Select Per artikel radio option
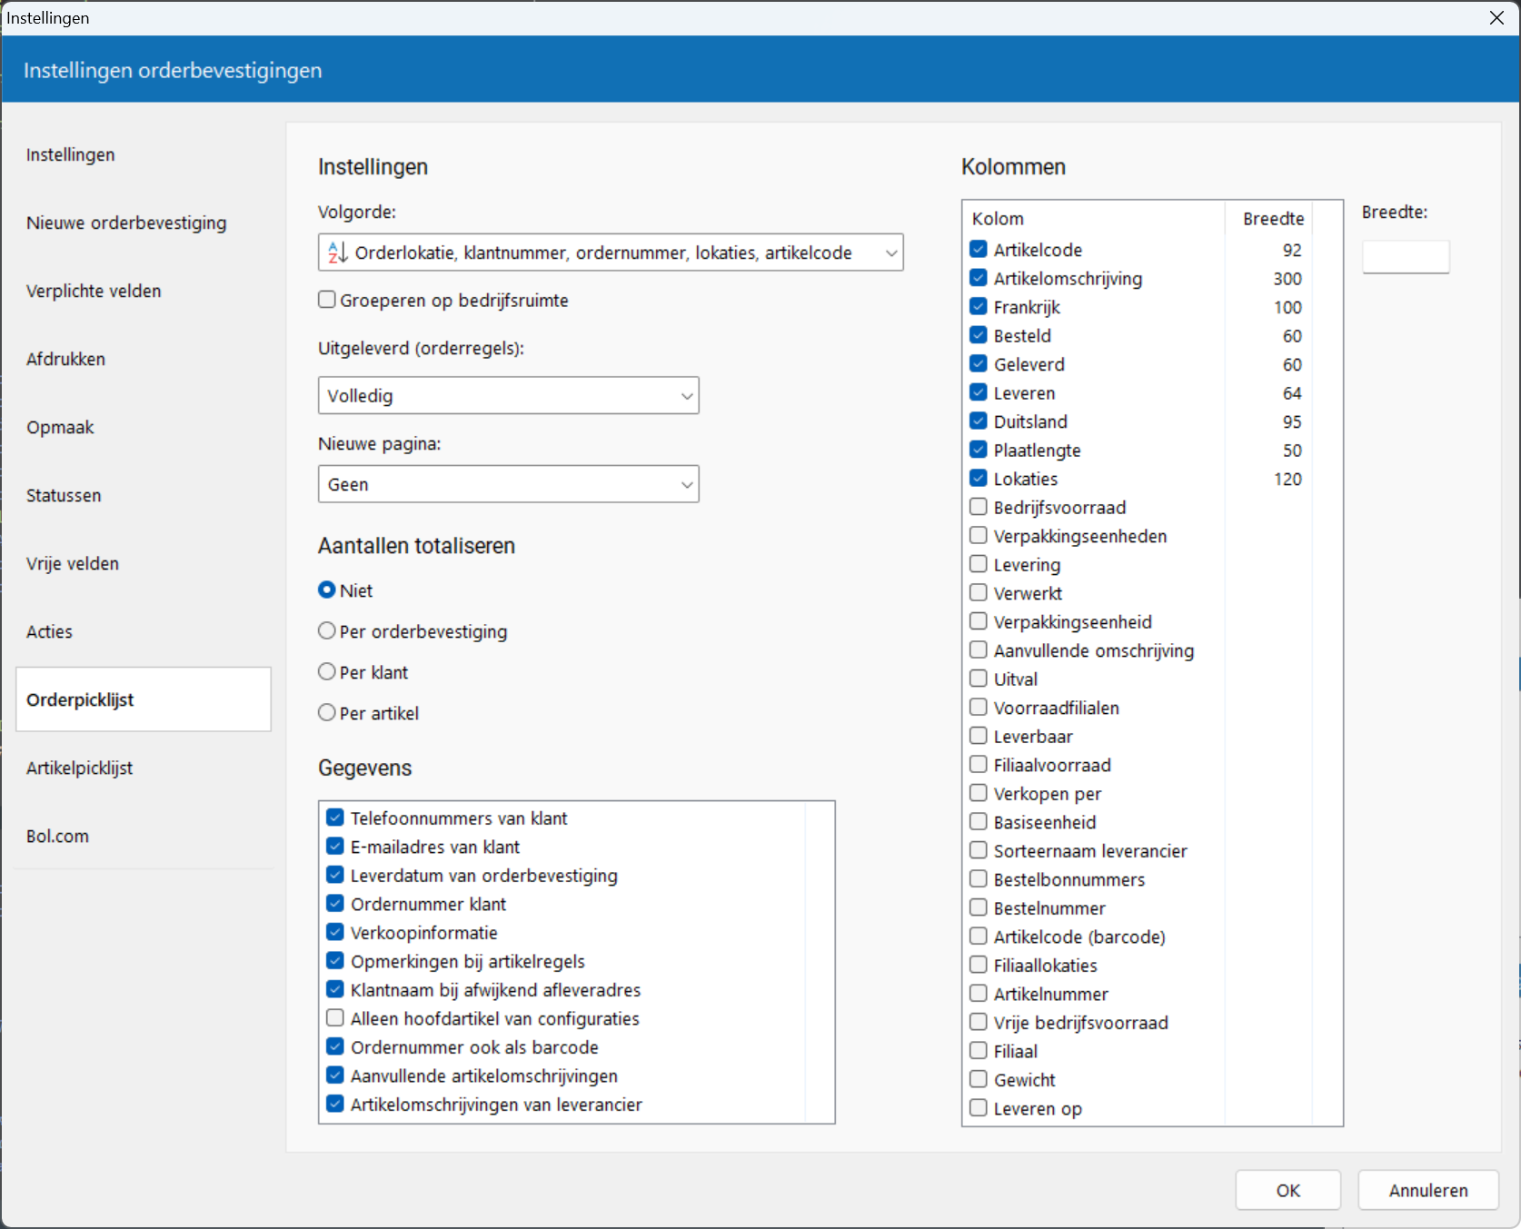Image resolution: width=1521 pixels, height=1229 pixels. pos(327,712)
